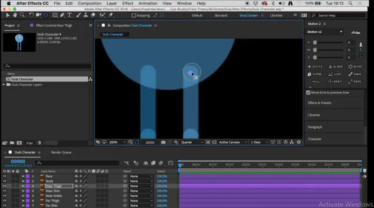Viewport: 374px width, 208px height.
Task: Select the Selection arrow tool
Action: [x=7, y=15]
